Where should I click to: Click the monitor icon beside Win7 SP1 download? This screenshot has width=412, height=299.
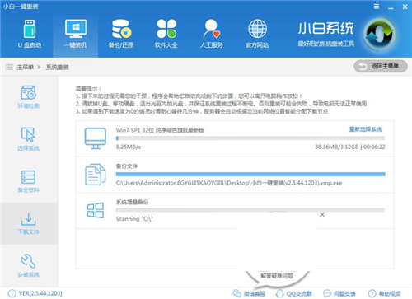click(96, 138)
